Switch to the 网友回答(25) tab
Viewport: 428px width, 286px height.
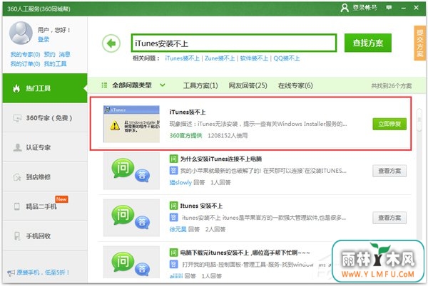(x=248, y=85)
